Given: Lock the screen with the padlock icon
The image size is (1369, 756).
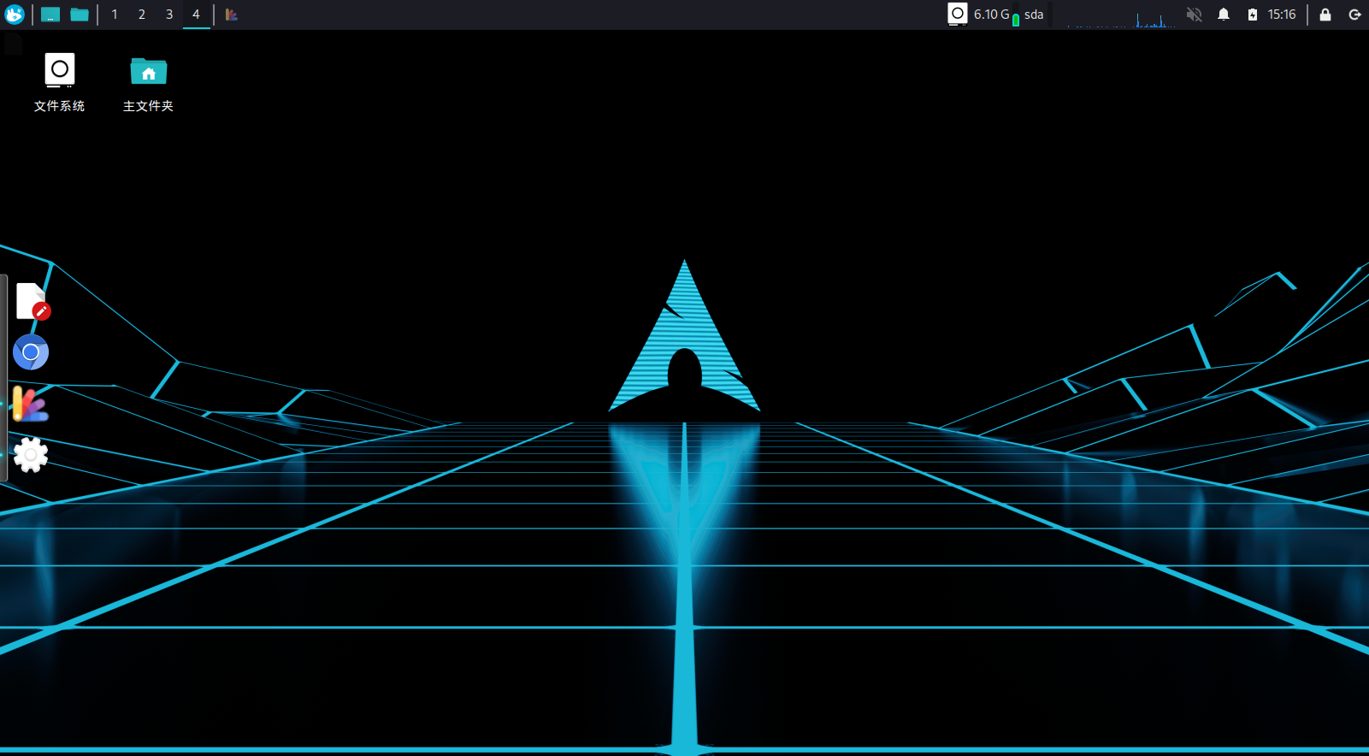Looking at the screenshot, I should (x=1325, y=15).
